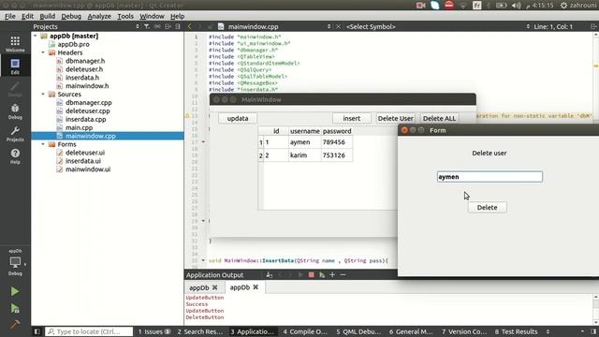Open the Analyze menu
The image size is (599, 337).
[x=99, y=16]
